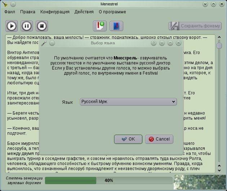Start speech playback with the Play button

[x=12, y=26]
